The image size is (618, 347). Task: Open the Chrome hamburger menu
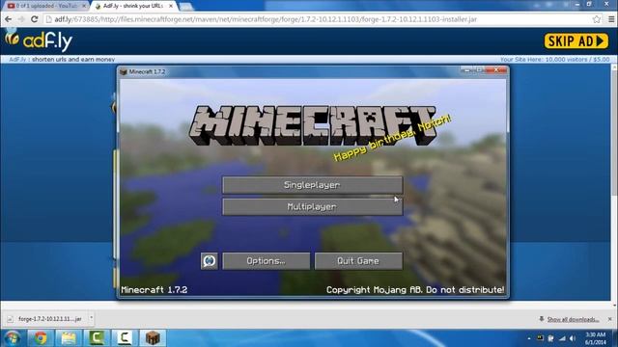(x=611, y=19)
